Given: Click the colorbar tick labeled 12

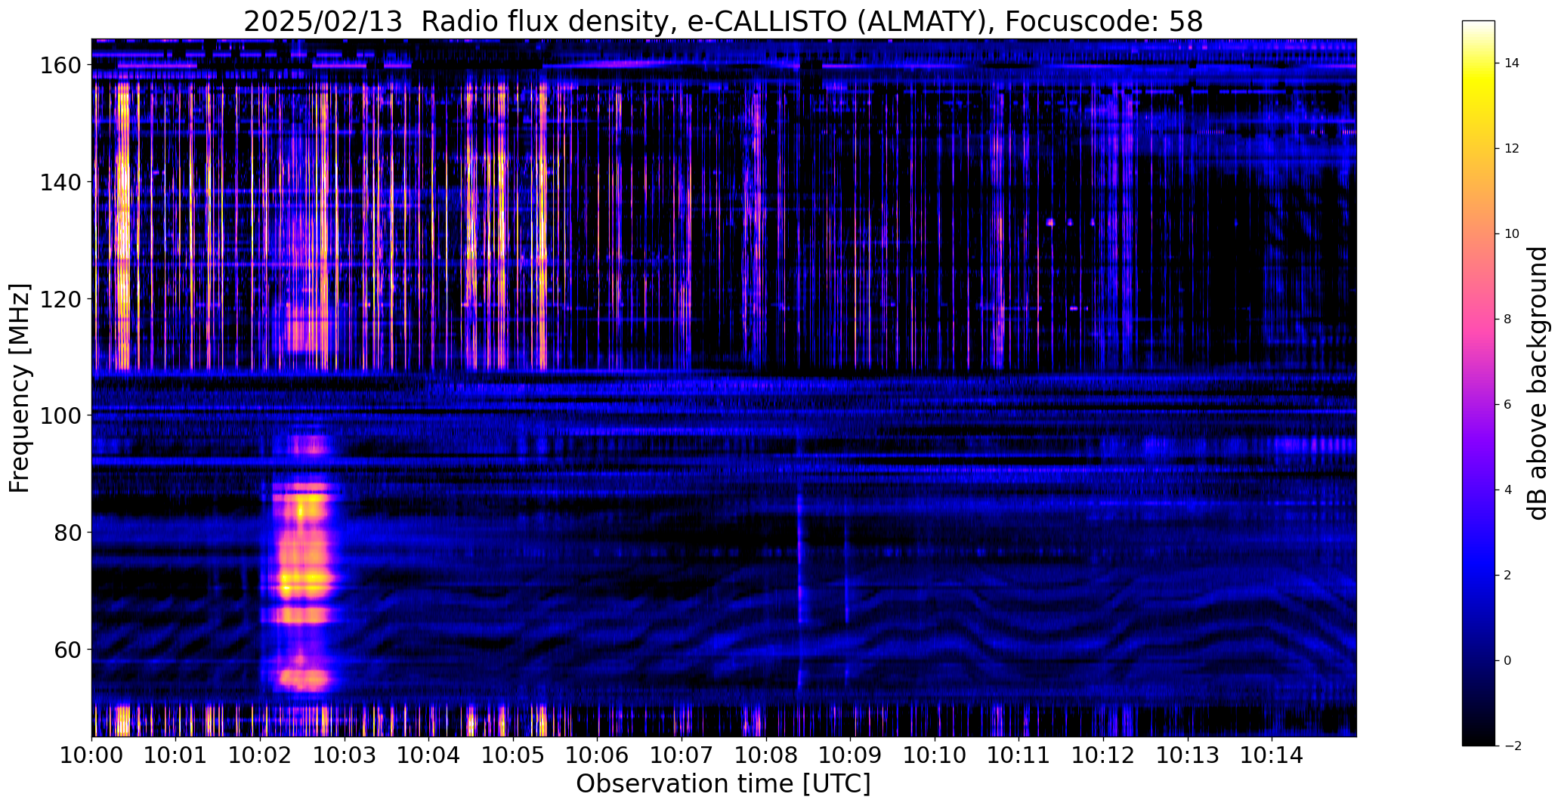Looking at the screenshot, I should 1511,149.
